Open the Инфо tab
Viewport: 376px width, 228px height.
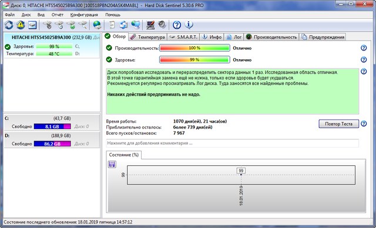click(x=211, y=37)
